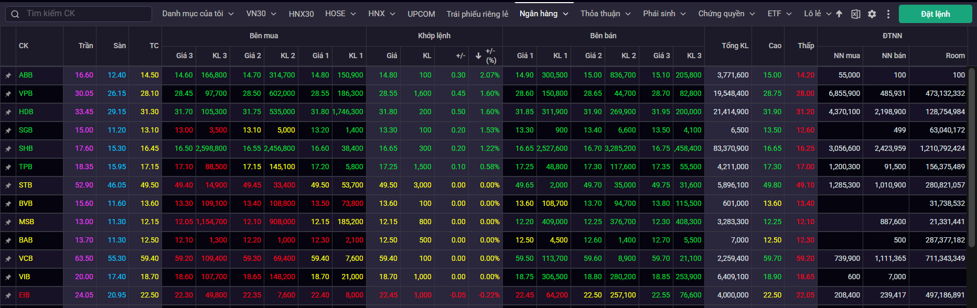Open the HDB stock symbol link
The image size is (977, 308).
[x=26, y=112]
